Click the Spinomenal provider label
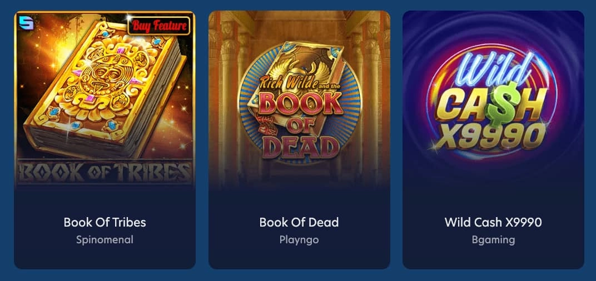The image size is (596, 281). [105, 240]
